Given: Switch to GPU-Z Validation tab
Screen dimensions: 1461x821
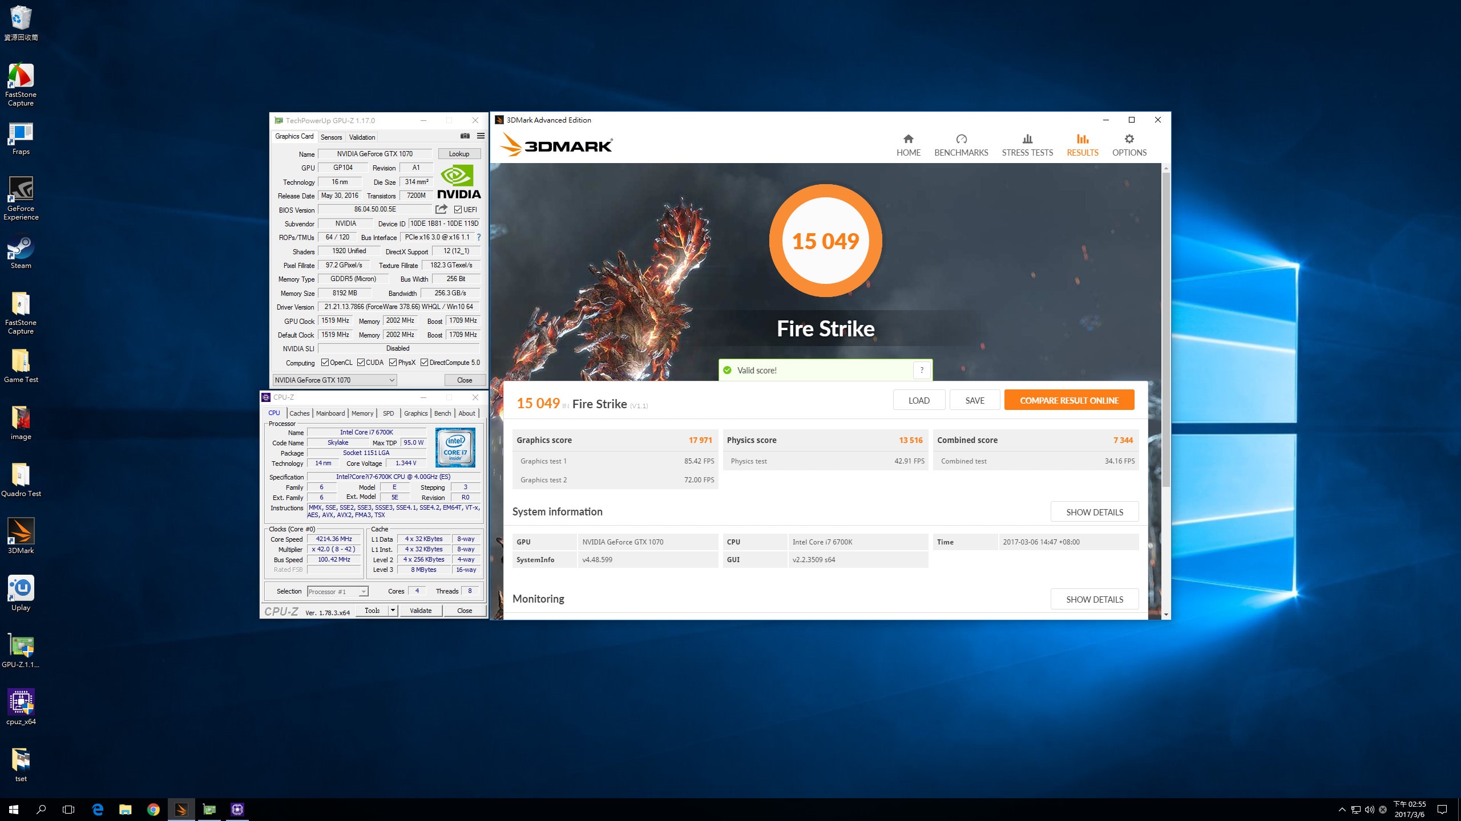Looking at the screenshot, I should 362,137.
